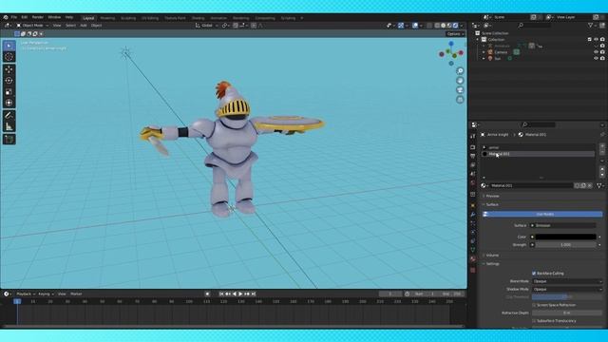Image resolution: width=608 pixels, height=342 pixels.
Task: Jump to the end frame button
Action: [x=254, y=294]
